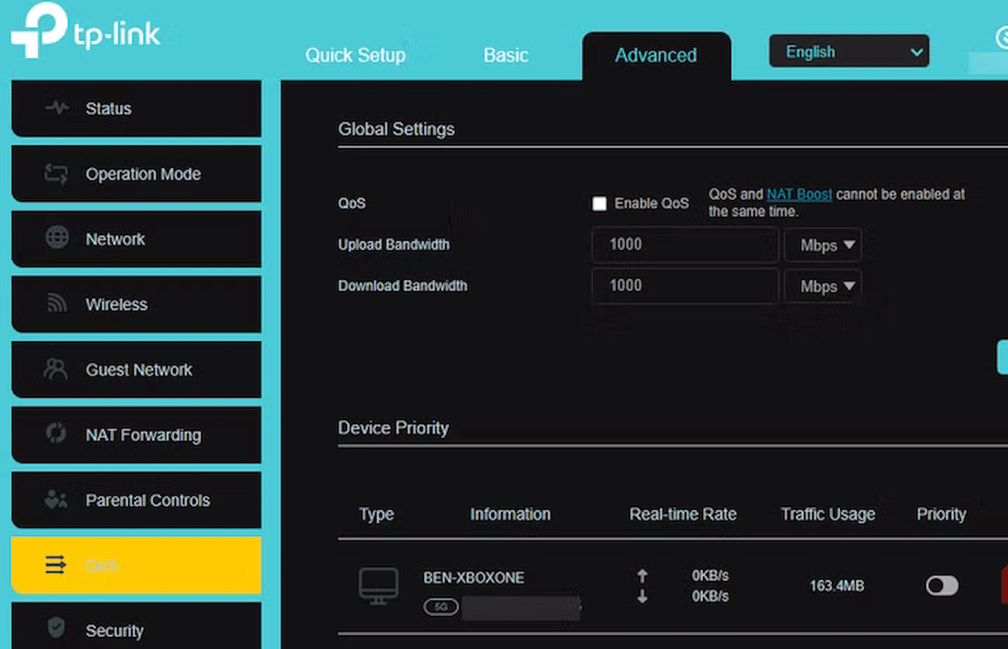
Task: Click the Upload Bandwidth input field
Action: coord(685,244)
